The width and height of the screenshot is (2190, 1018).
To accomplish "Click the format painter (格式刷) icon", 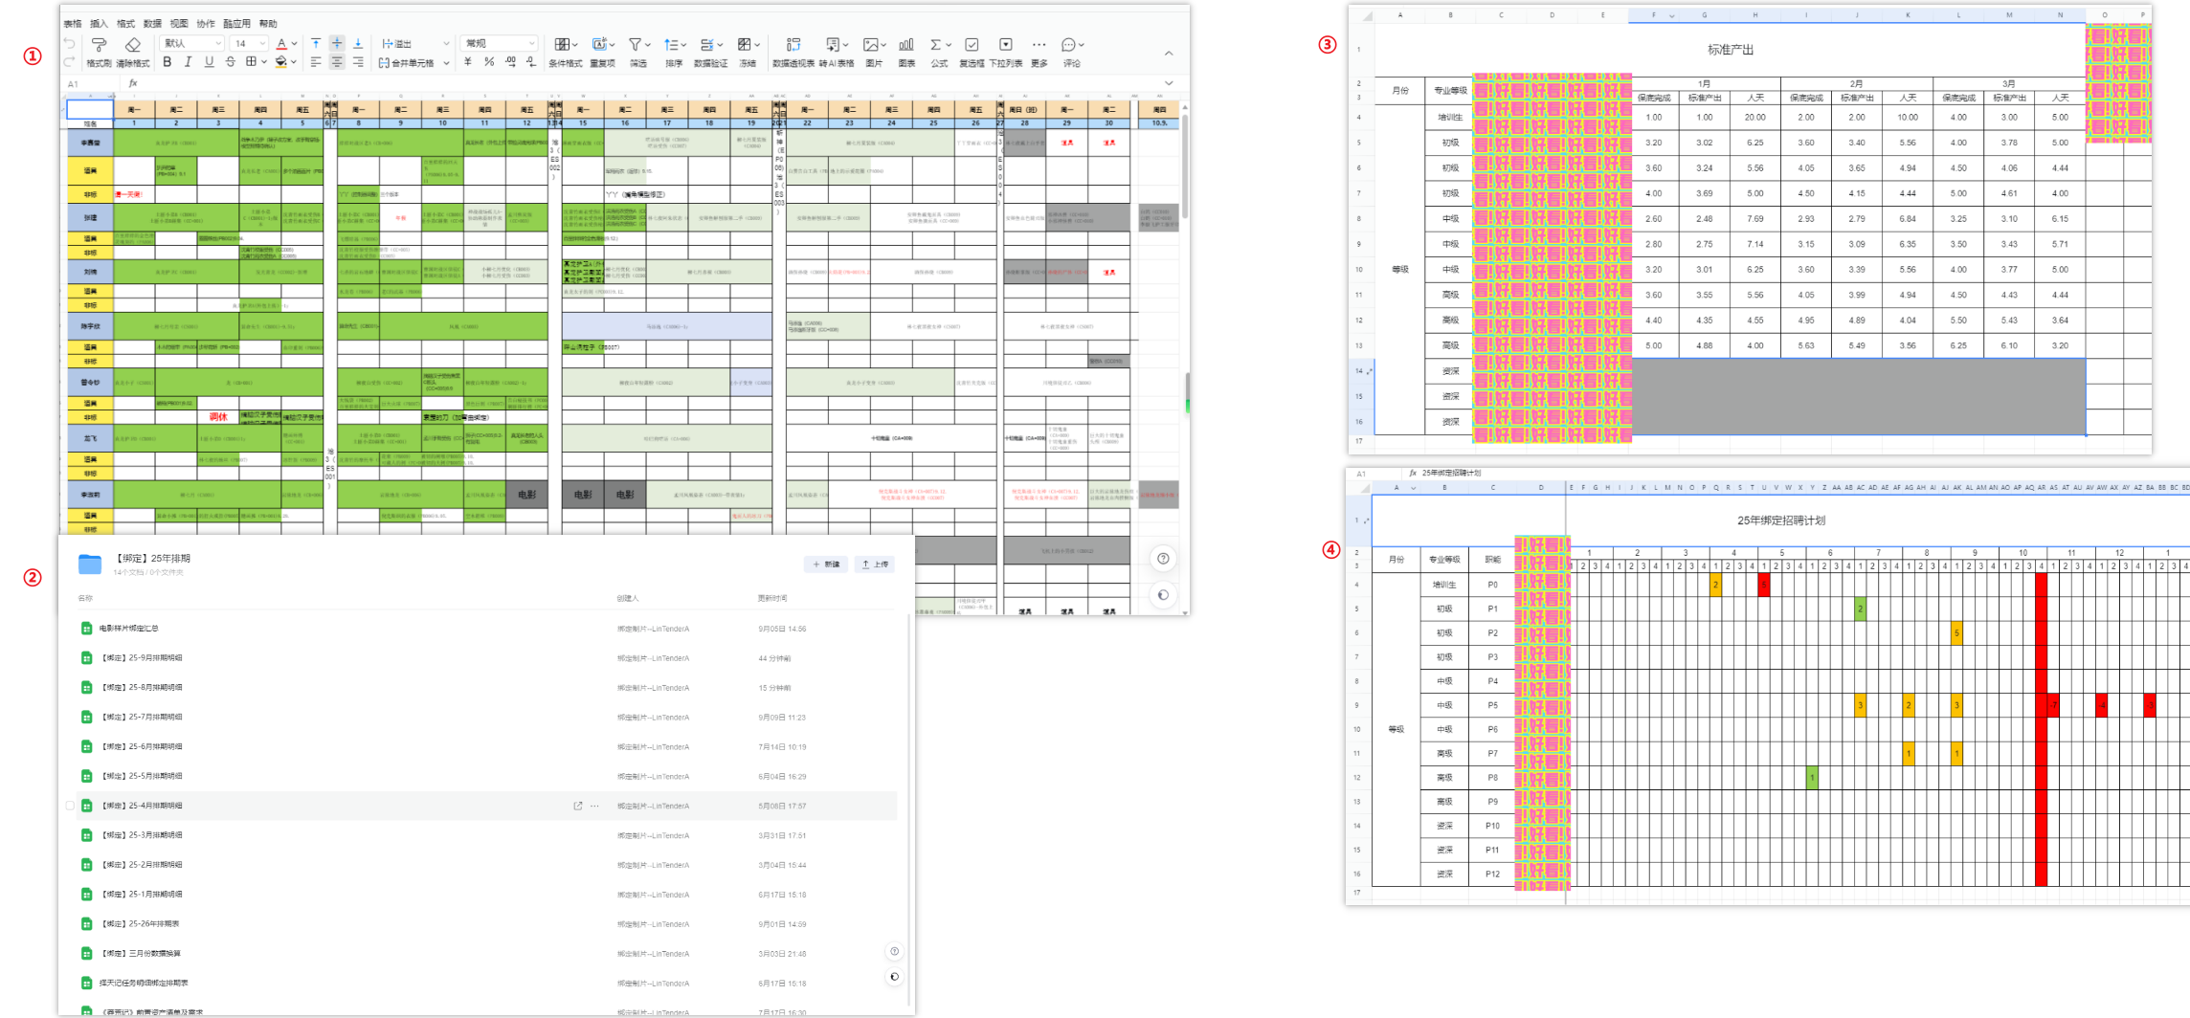I will (x=99, y=45).
